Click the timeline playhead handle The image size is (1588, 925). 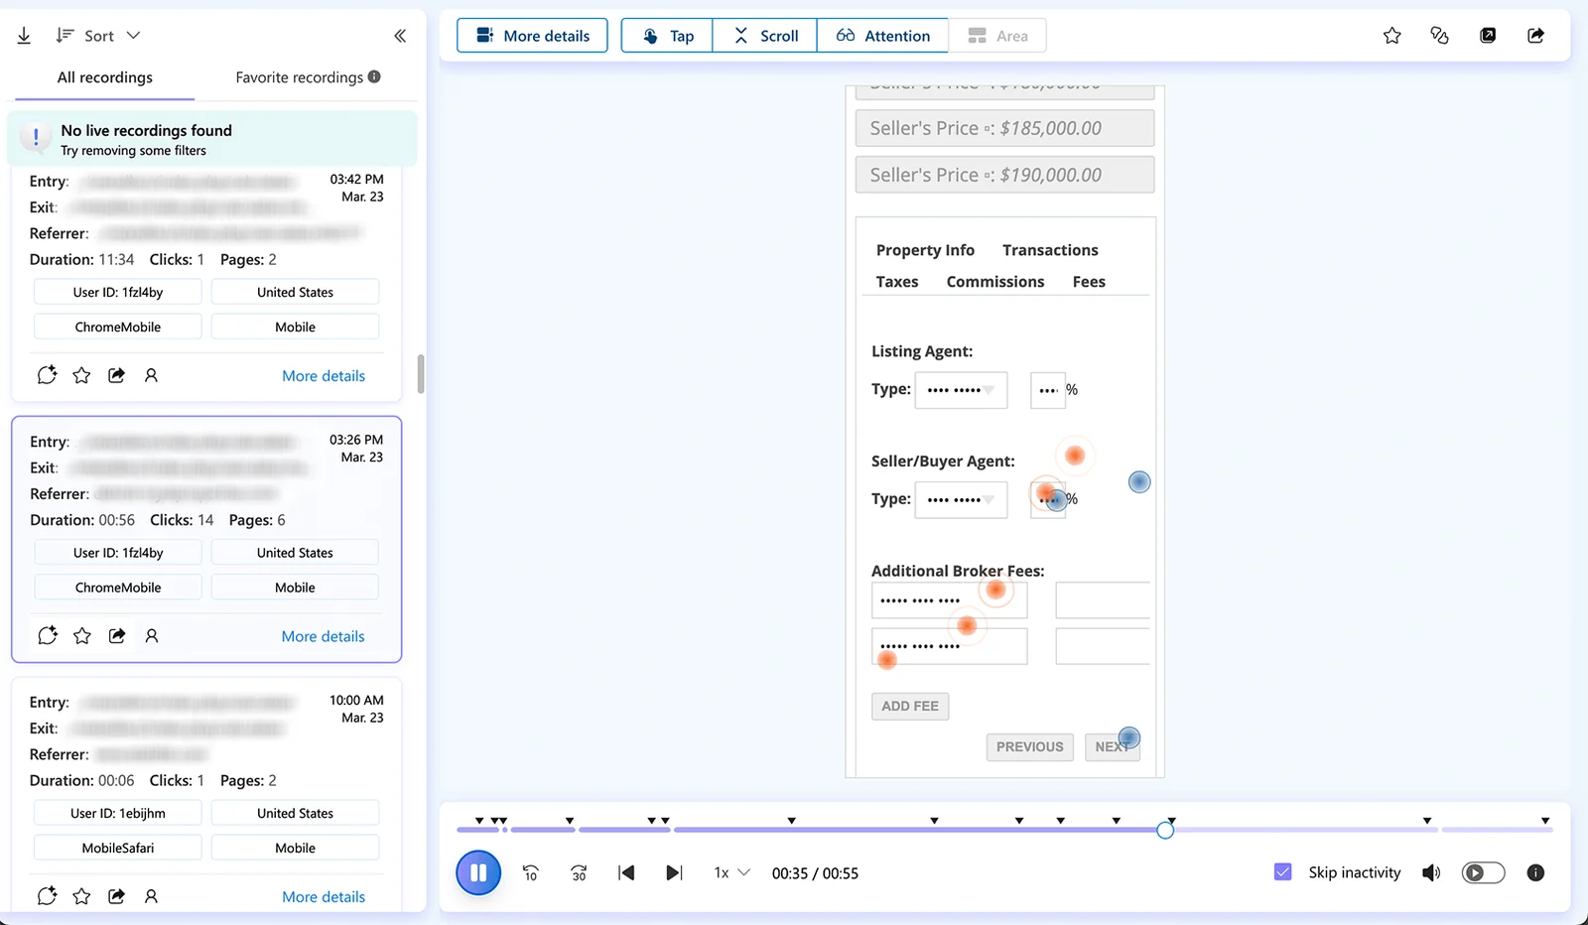pos(1165,830)
